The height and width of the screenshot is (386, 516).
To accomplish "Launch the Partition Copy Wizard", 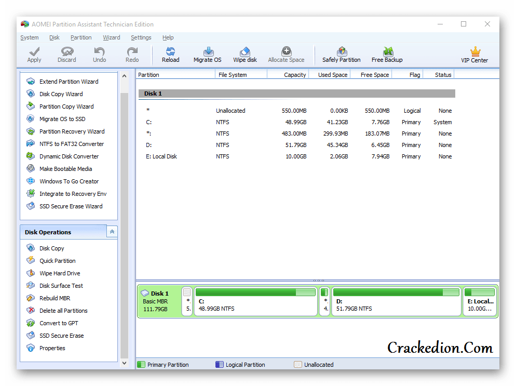I will pos(66,107).
